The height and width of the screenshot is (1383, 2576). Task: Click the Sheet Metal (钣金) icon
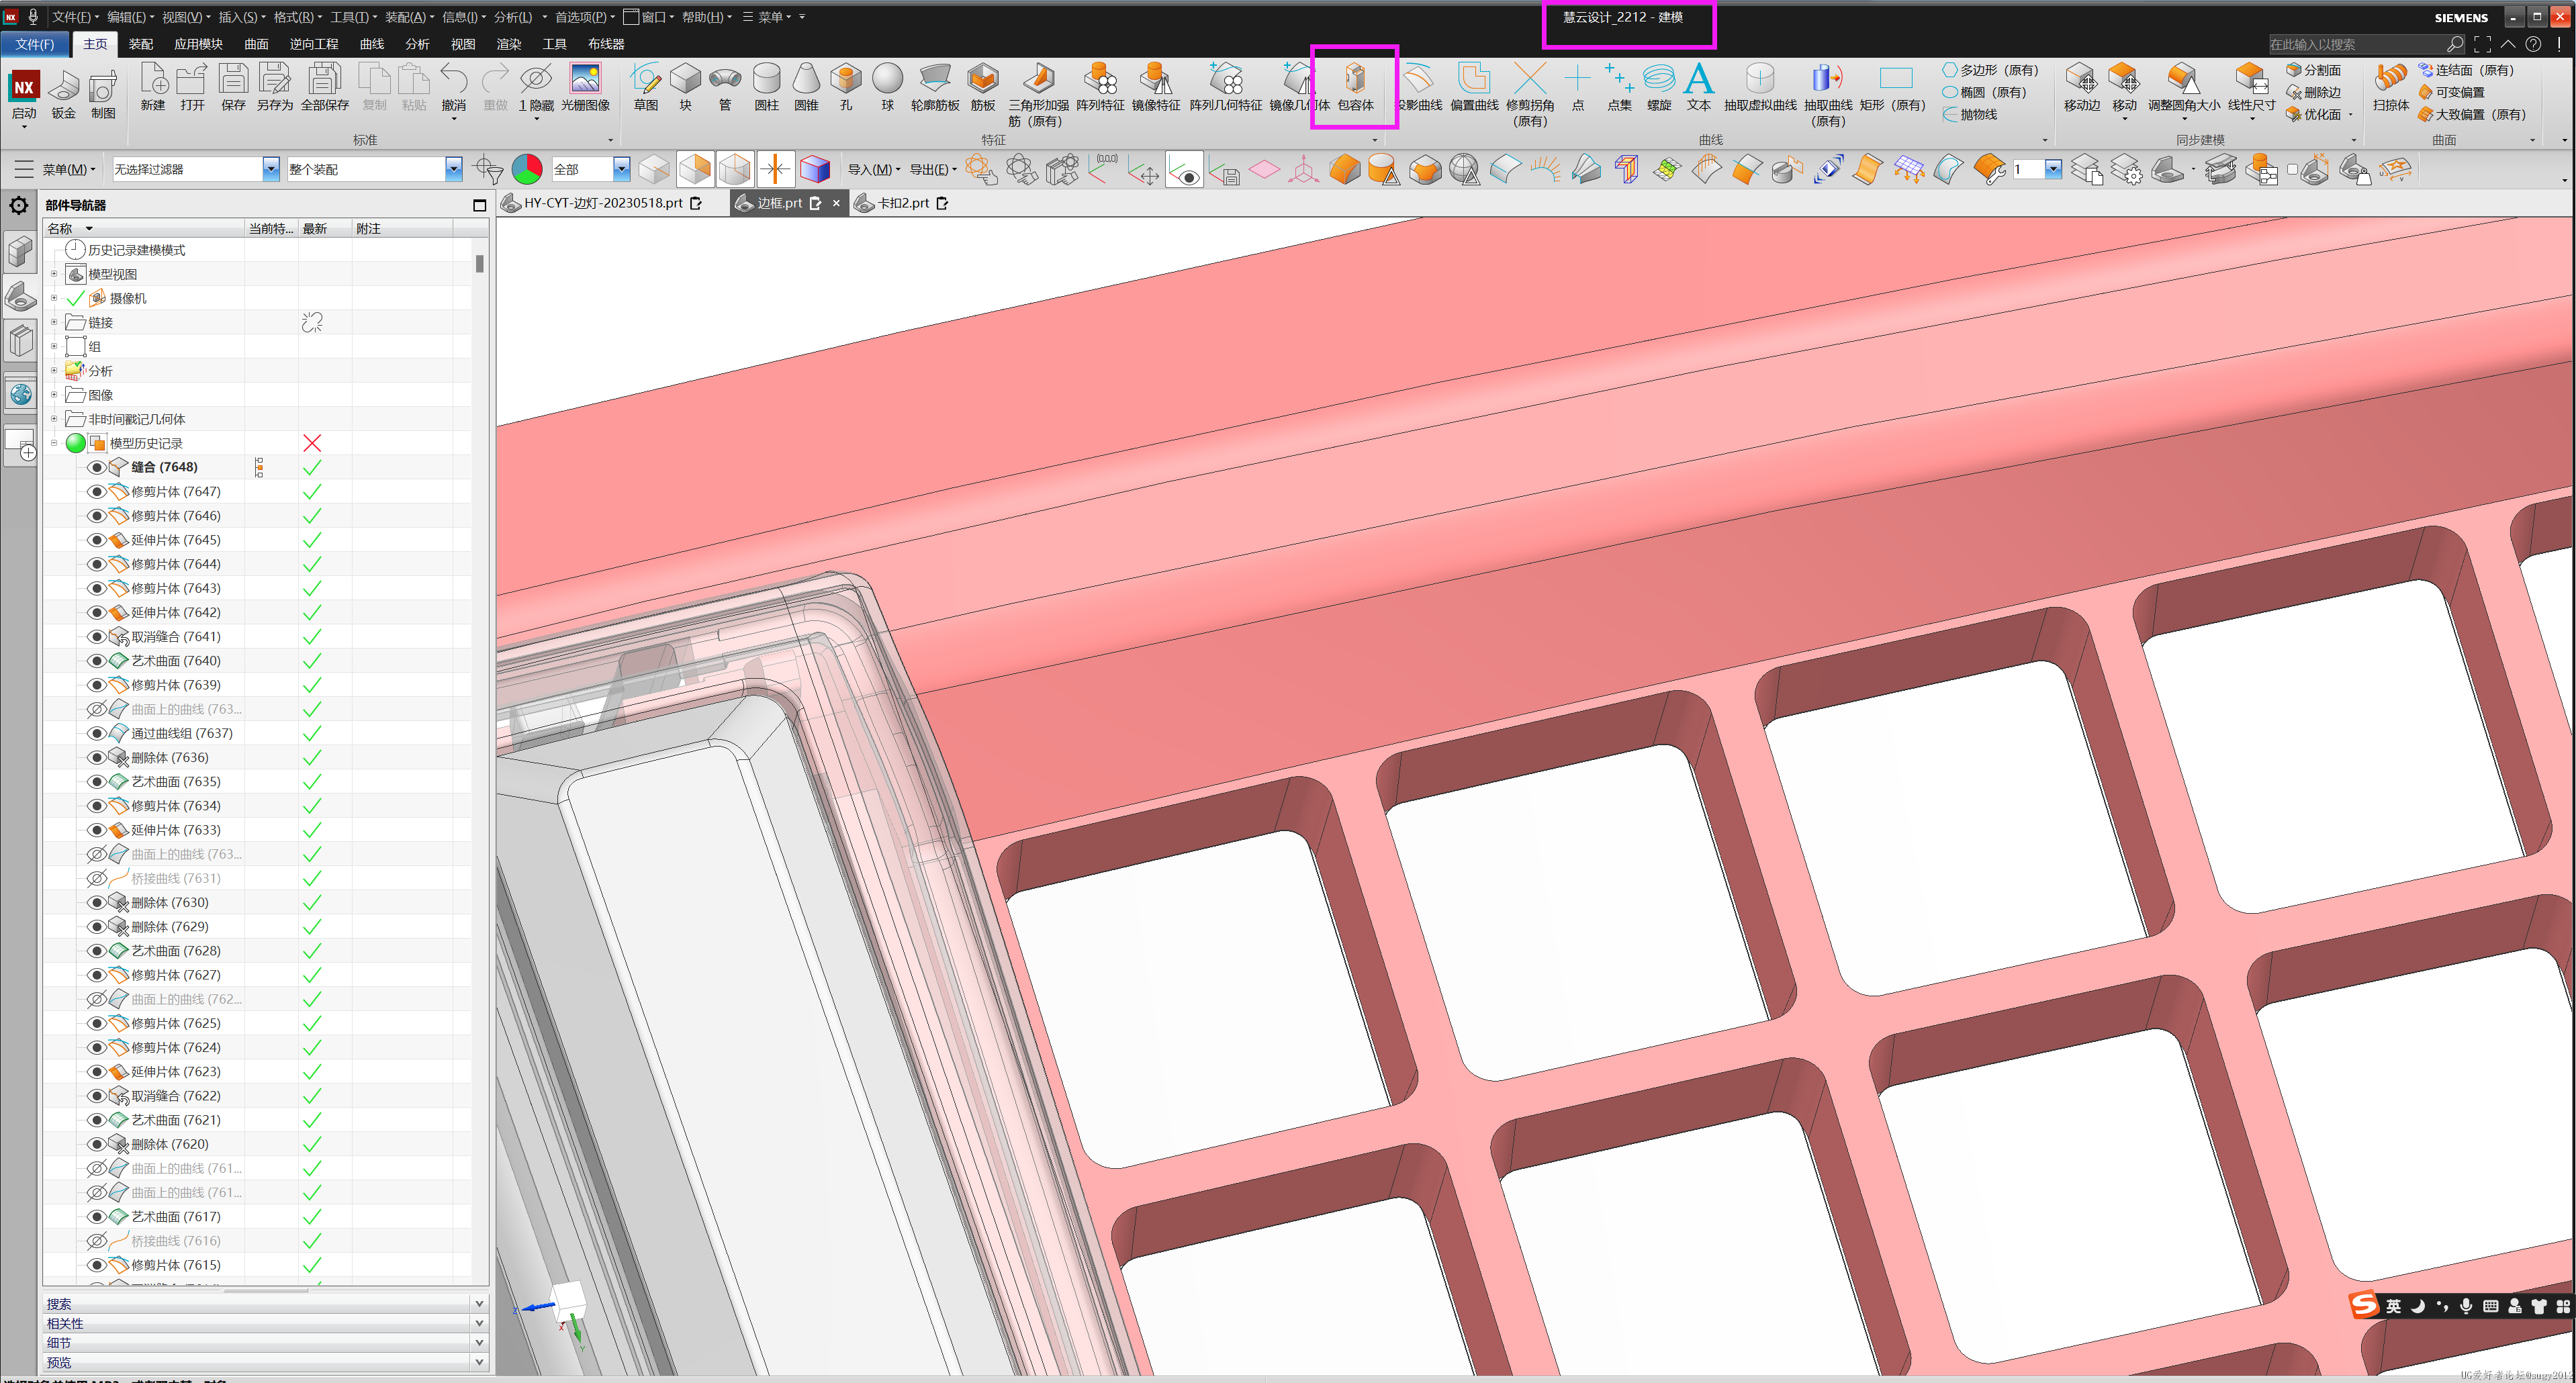tap(63, 95)
